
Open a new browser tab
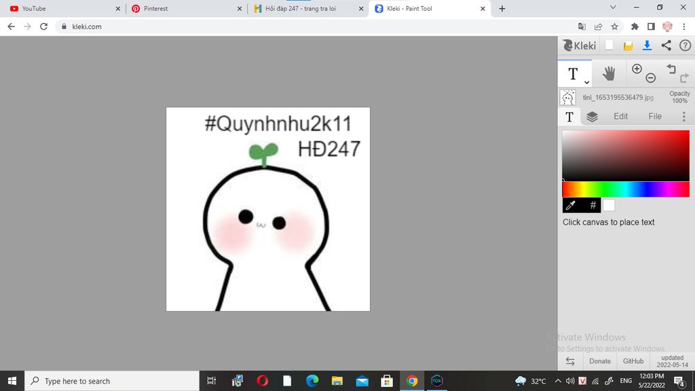[502, 8]
